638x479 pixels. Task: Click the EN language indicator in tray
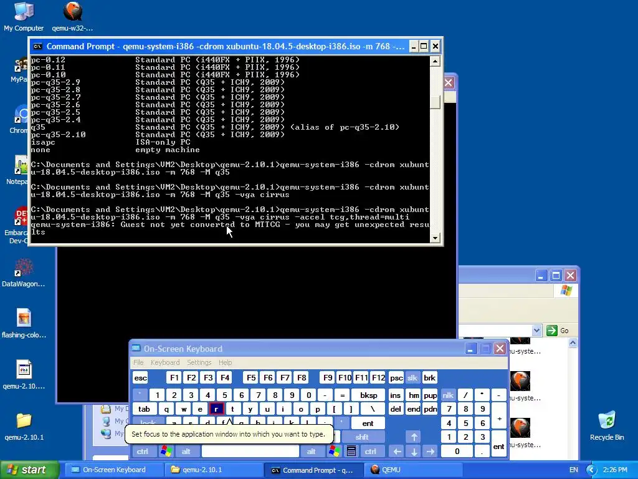574,470
